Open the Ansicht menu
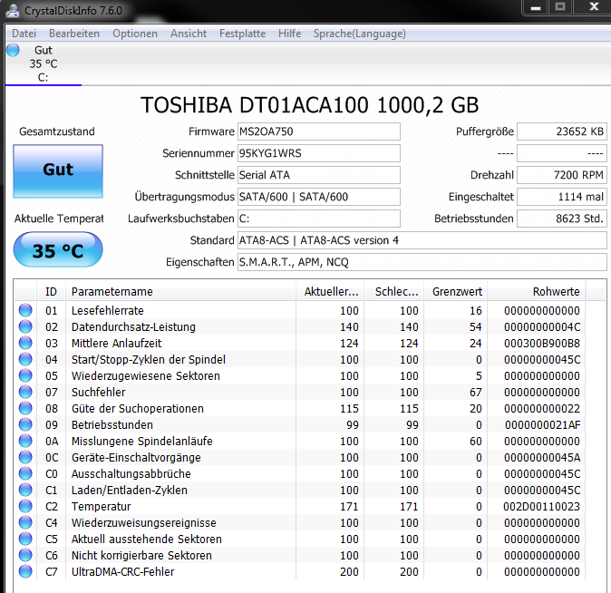The image size is (611, 593). pos(189,34)
